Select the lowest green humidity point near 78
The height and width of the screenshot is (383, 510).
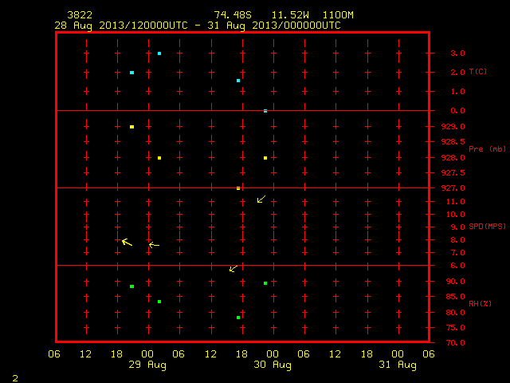click(238, 318)
